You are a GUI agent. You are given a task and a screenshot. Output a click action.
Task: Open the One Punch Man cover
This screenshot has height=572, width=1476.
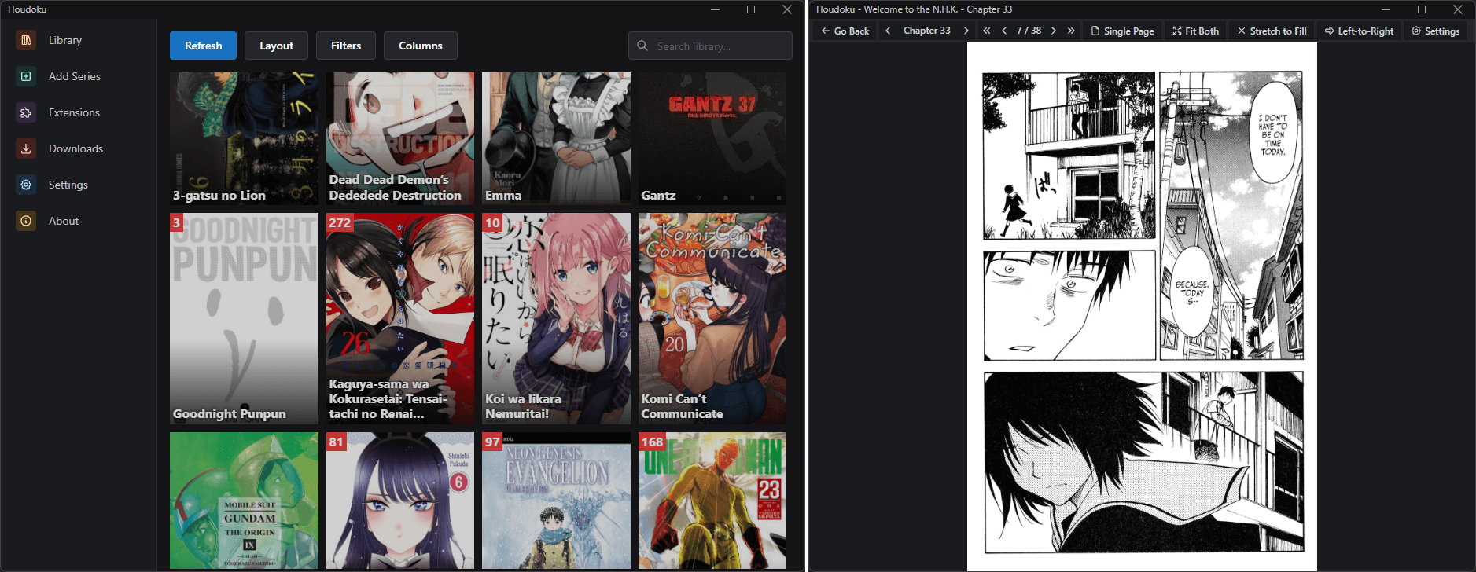(712, 500)
